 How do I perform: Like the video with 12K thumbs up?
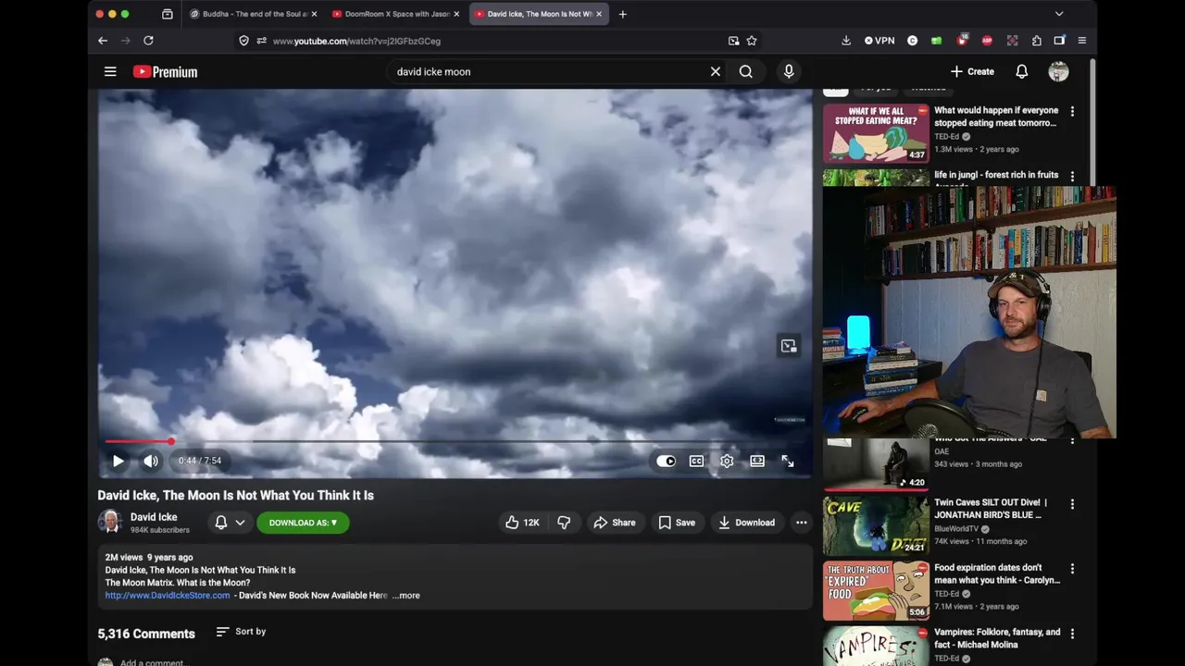click(x=522, y=523)
